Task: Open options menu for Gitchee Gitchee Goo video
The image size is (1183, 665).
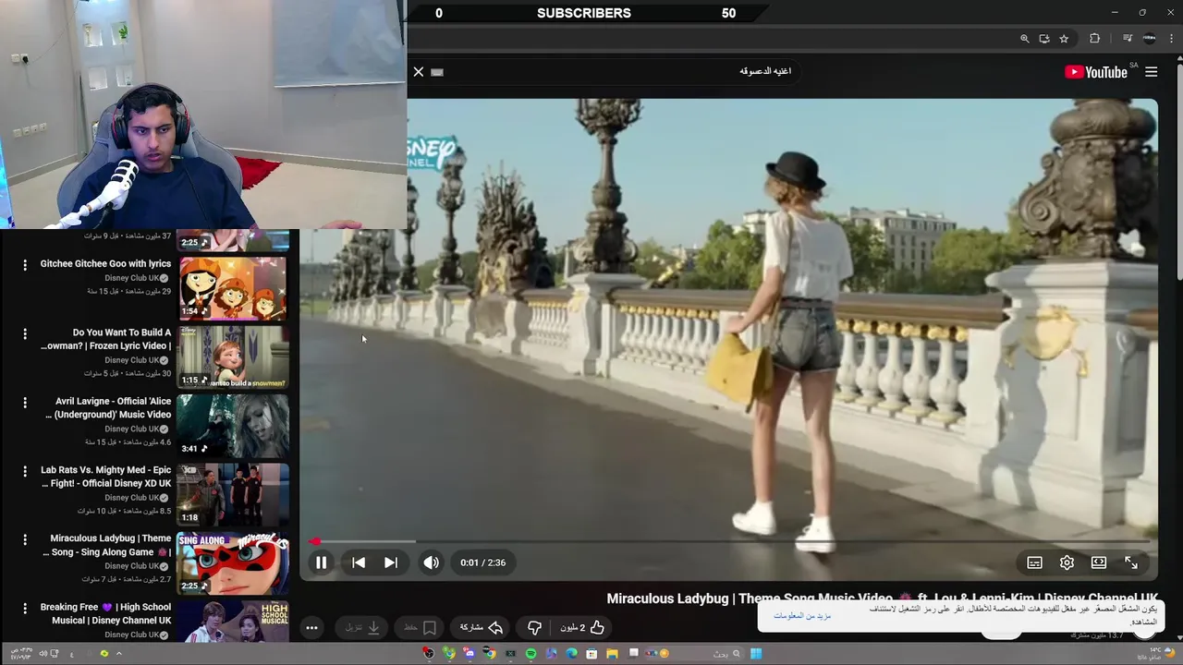Action: [x=25, y=265]
